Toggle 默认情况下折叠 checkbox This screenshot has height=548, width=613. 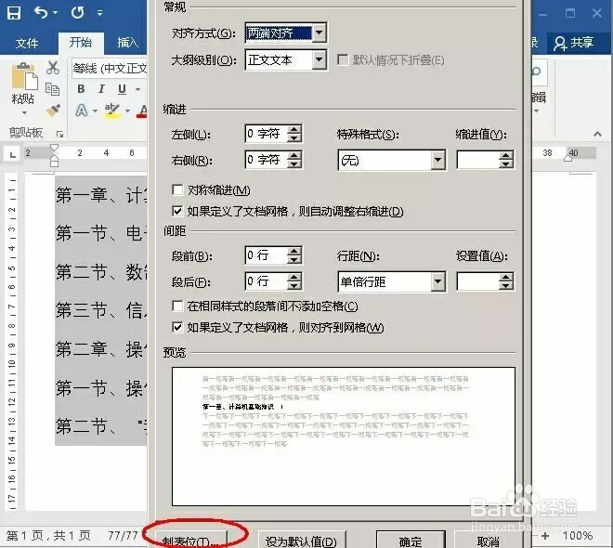pyautogui.click(x=343, y=60)
